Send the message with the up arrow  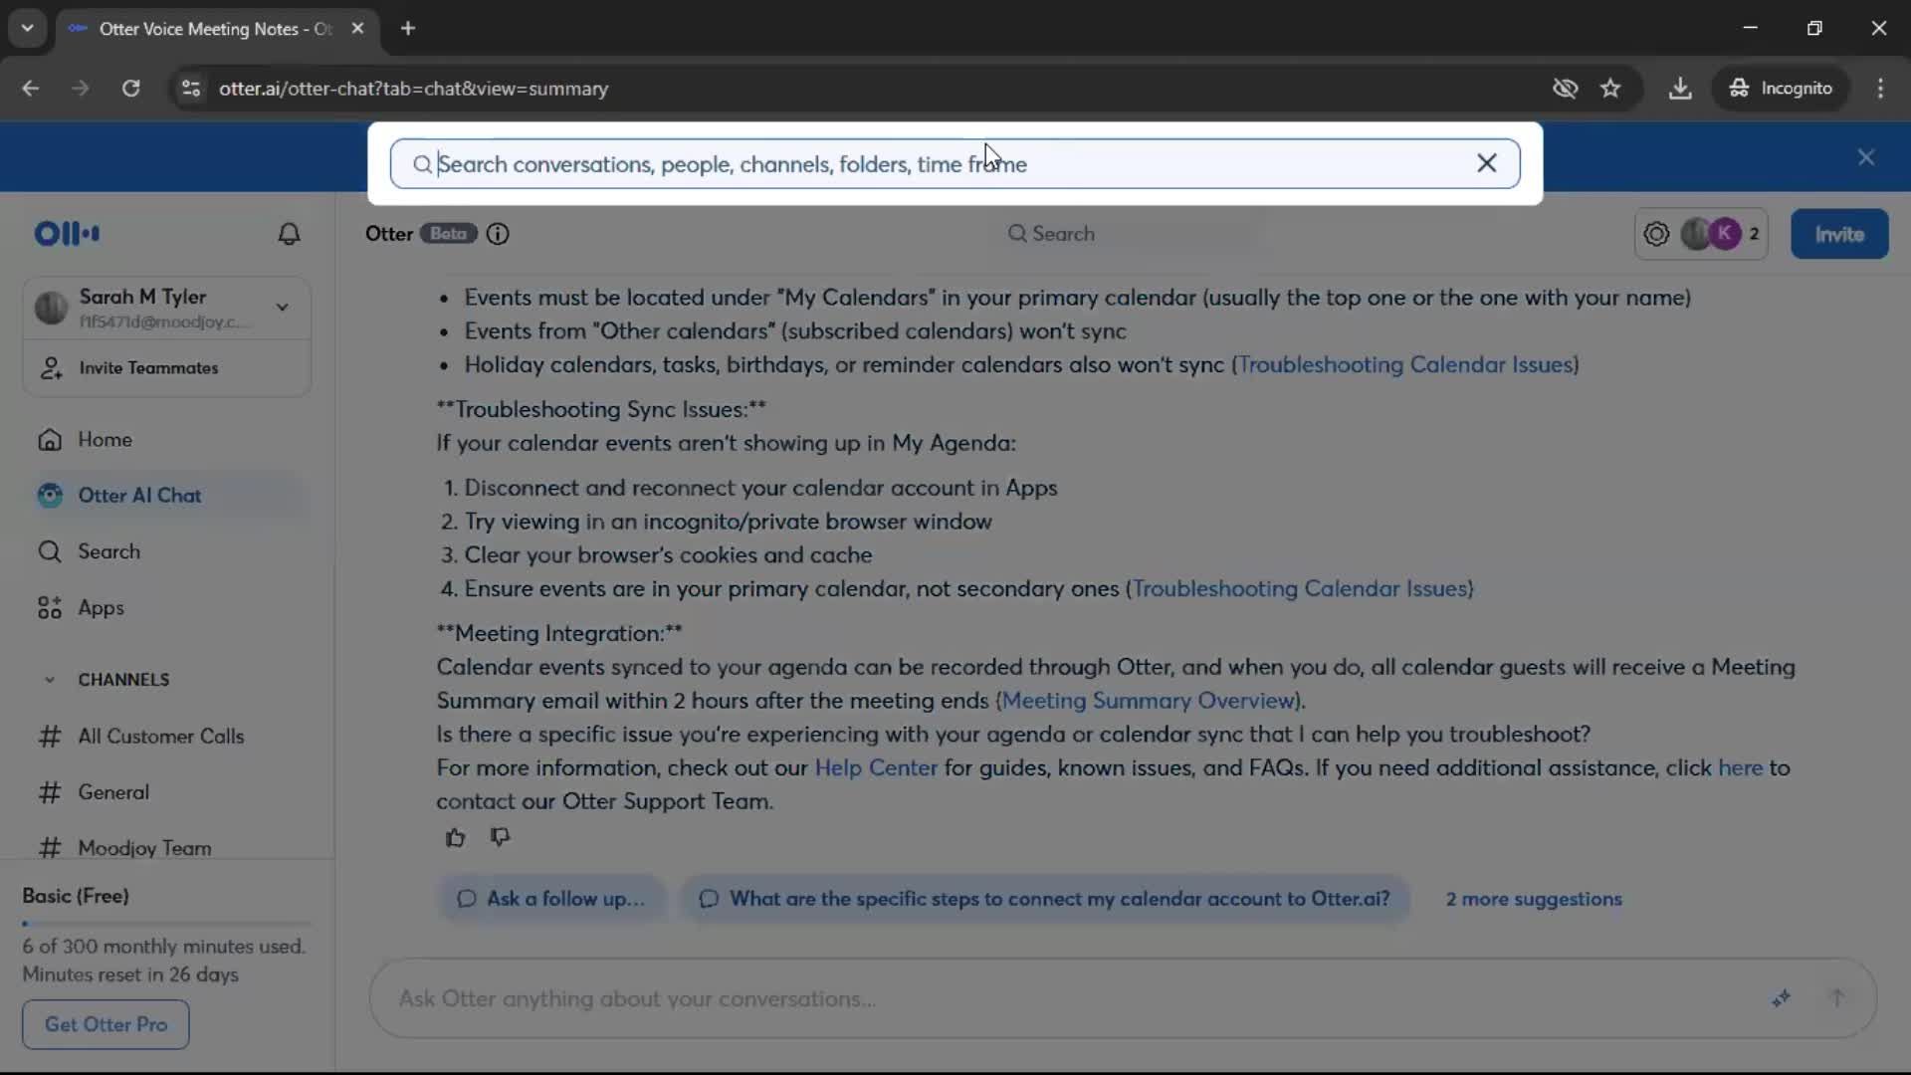coord(1836,998)
